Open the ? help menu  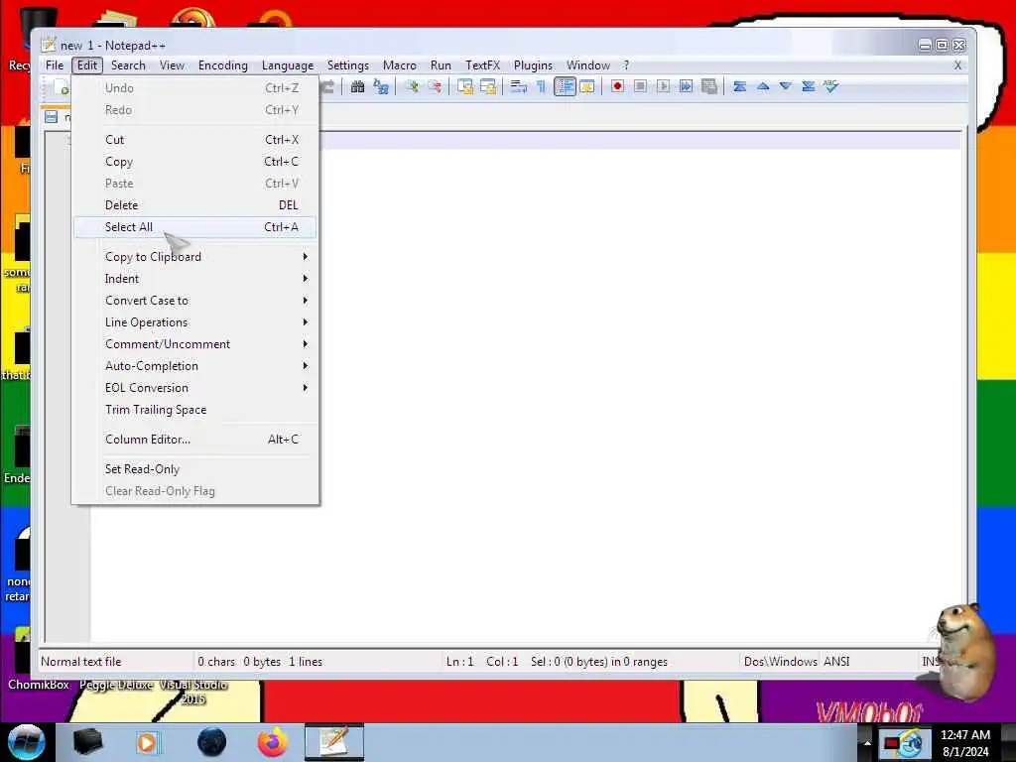click(626, 65)
